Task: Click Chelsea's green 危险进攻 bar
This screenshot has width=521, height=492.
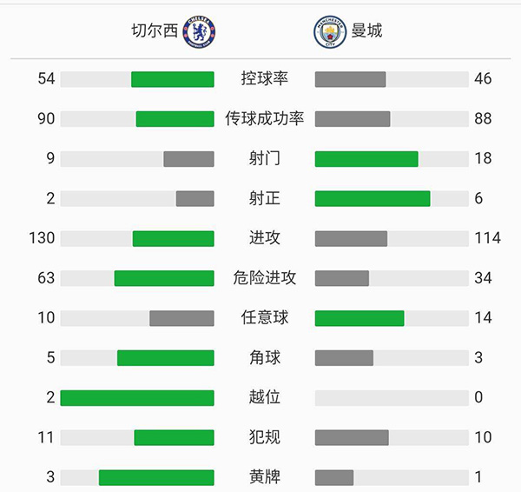Action: click(164, 278)
